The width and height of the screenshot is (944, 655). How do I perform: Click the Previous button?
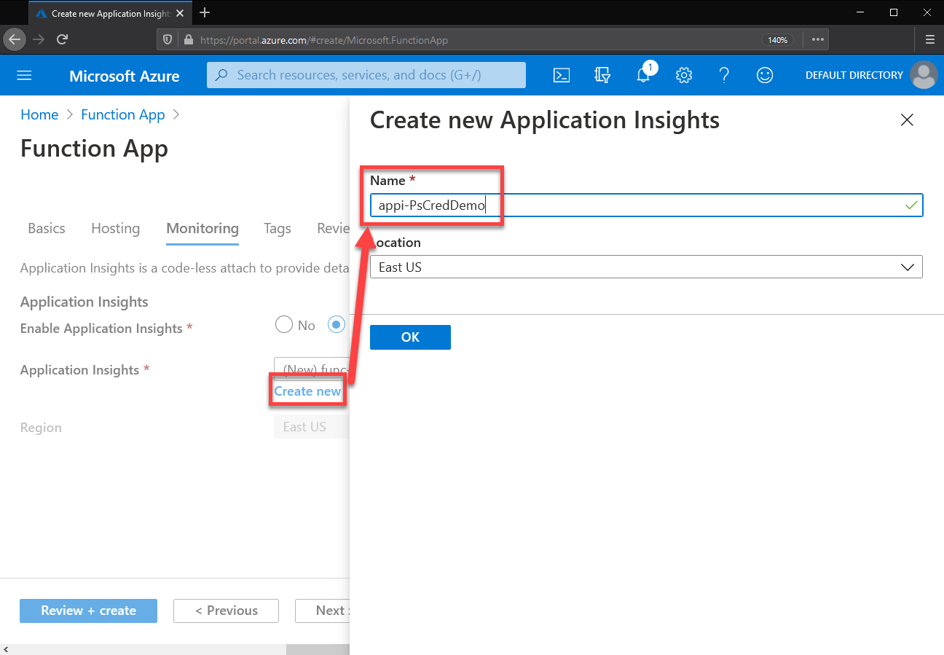click(226, 611)
